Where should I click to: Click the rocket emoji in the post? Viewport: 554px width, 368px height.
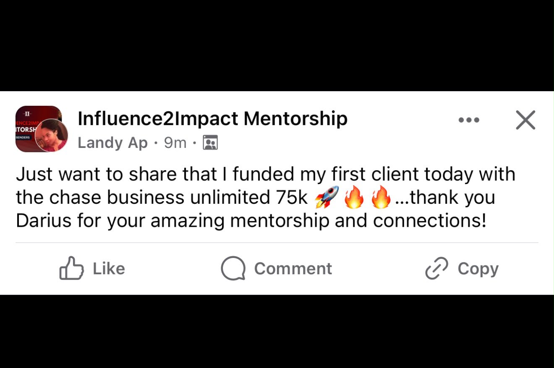[x=327, y=197]
